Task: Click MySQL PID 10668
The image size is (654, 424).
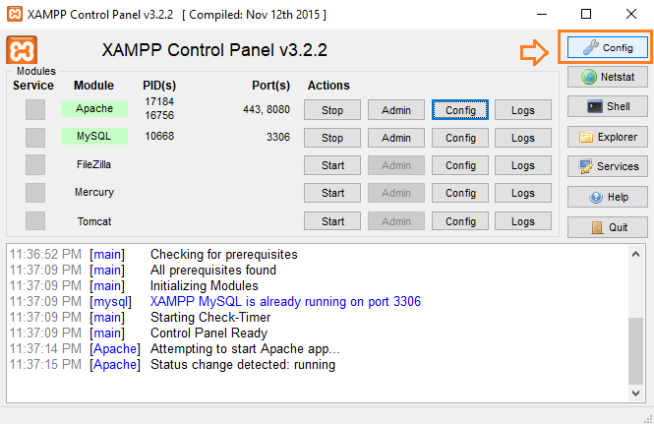Action: click(159, 136)
